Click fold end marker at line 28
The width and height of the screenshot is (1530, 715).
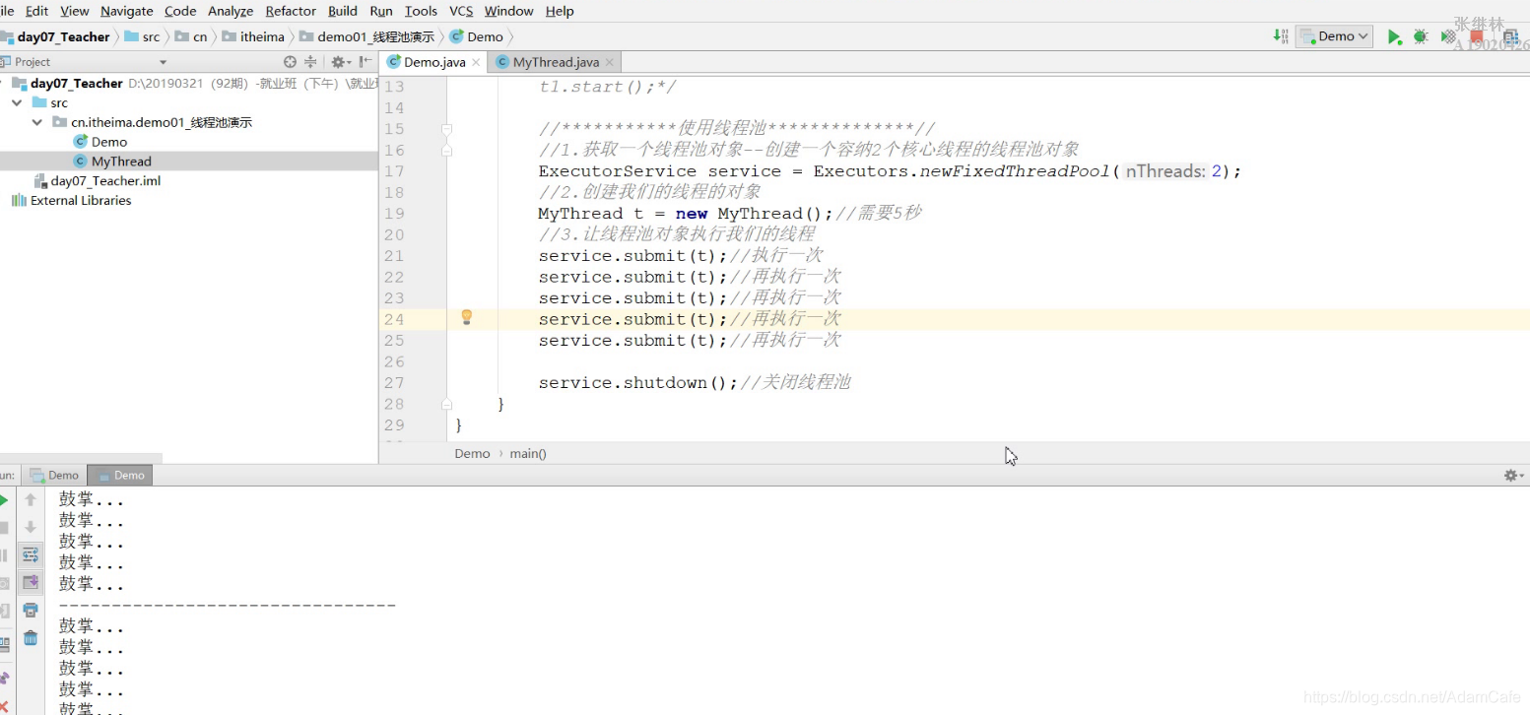click(446, 404)
